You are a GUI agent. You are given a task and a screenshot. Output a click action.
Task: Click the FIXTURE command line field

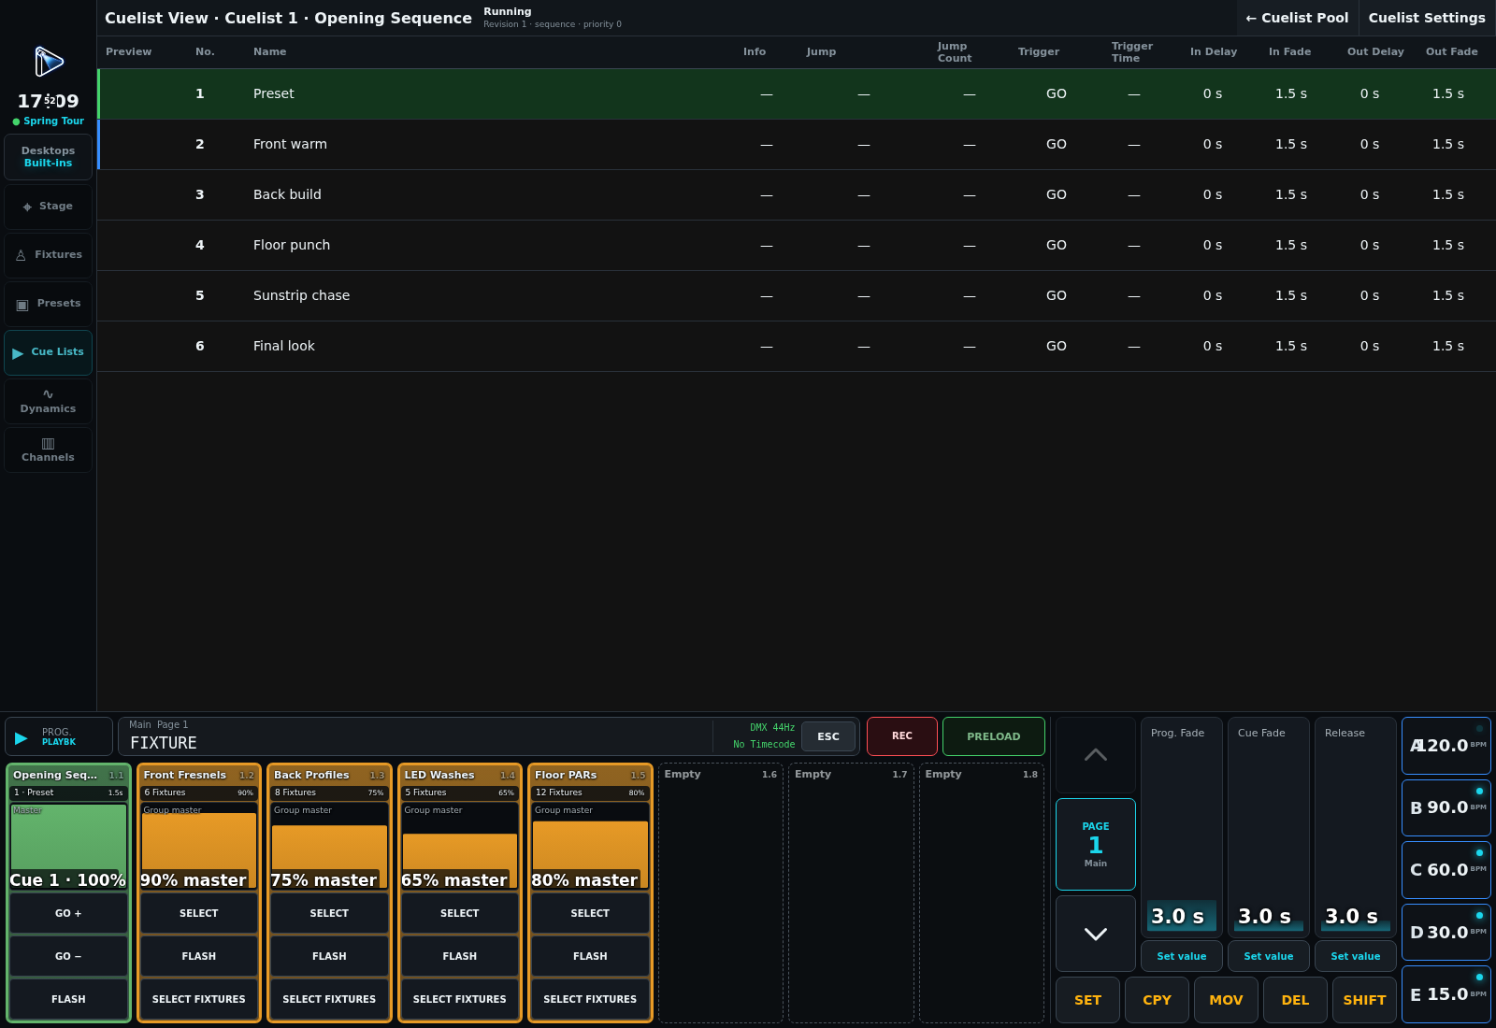click(x=416, y=736)
